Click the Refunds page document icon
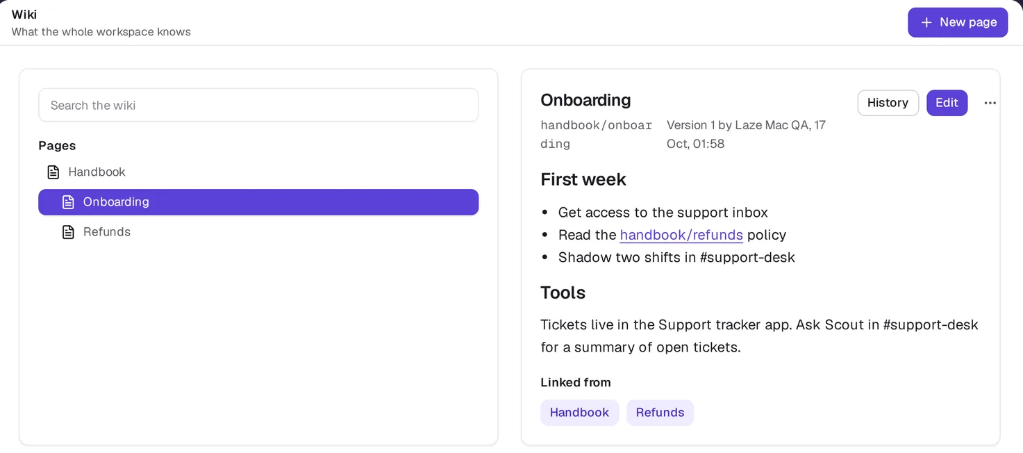This screenshot has width=1023, height=453. pyautogui.click(x=68, y=232)
